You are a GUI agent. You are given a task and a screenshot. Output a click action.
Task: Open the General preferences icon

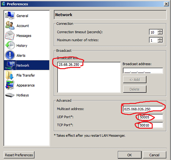coord(10,16)
